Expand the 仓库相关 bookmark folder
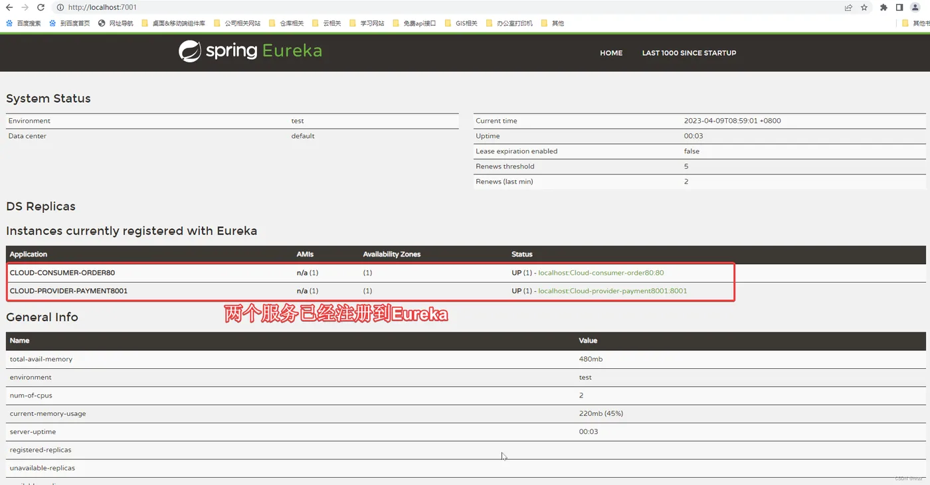 (286, 23)
